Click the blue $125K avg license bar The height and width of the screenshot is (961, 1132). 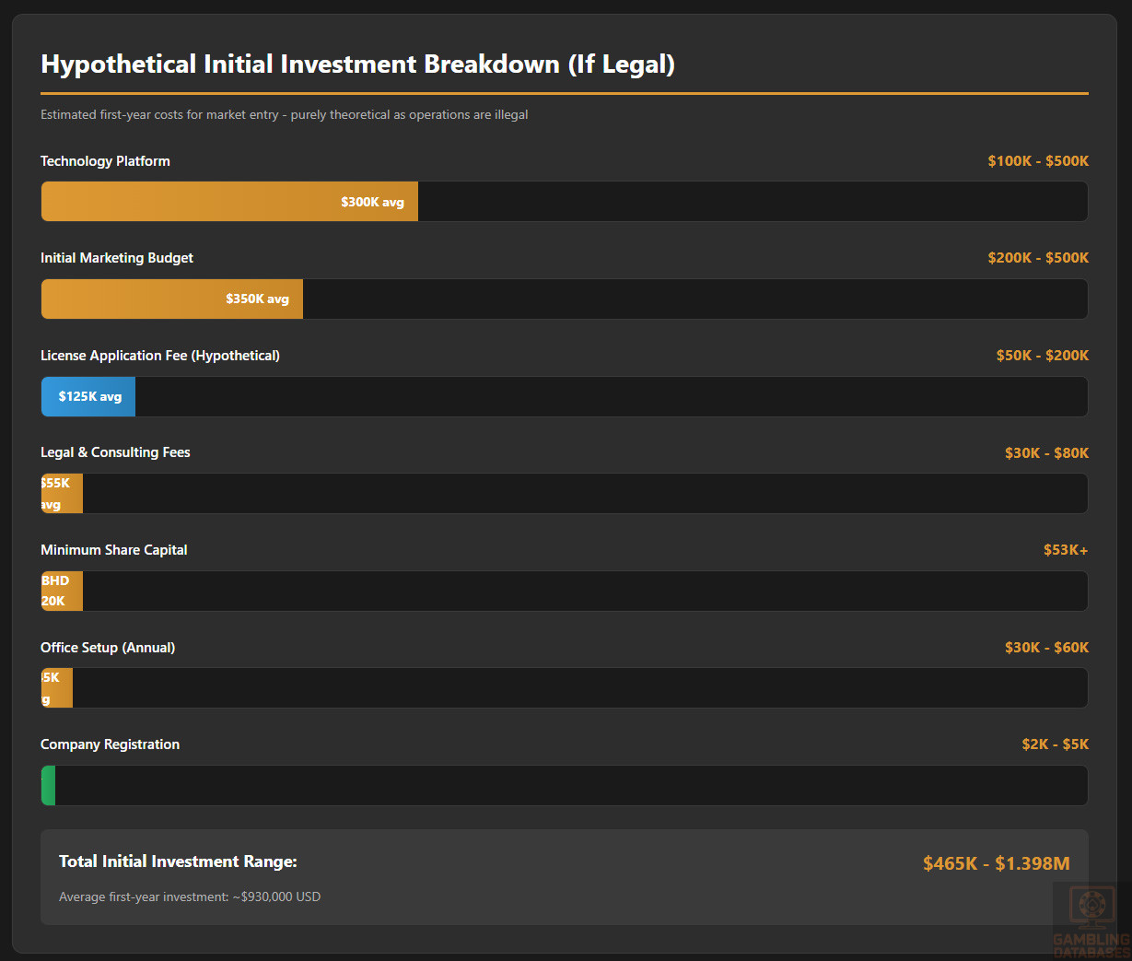88,397
